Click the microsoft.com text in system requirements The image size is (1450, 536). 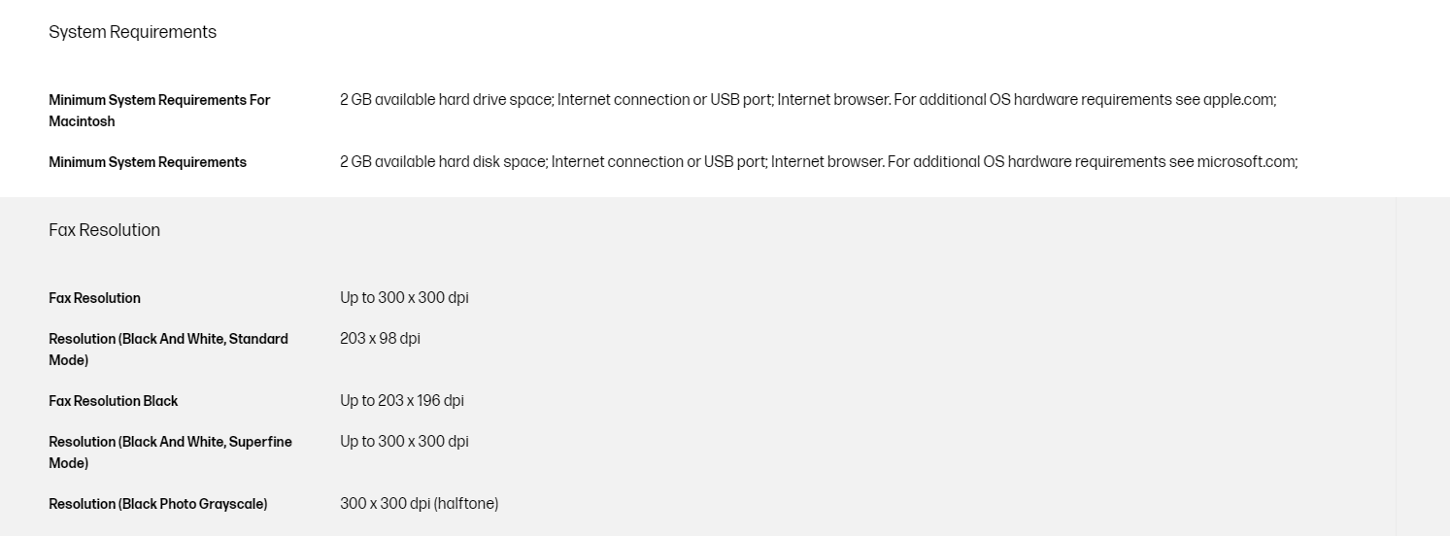pos(1245,162)
